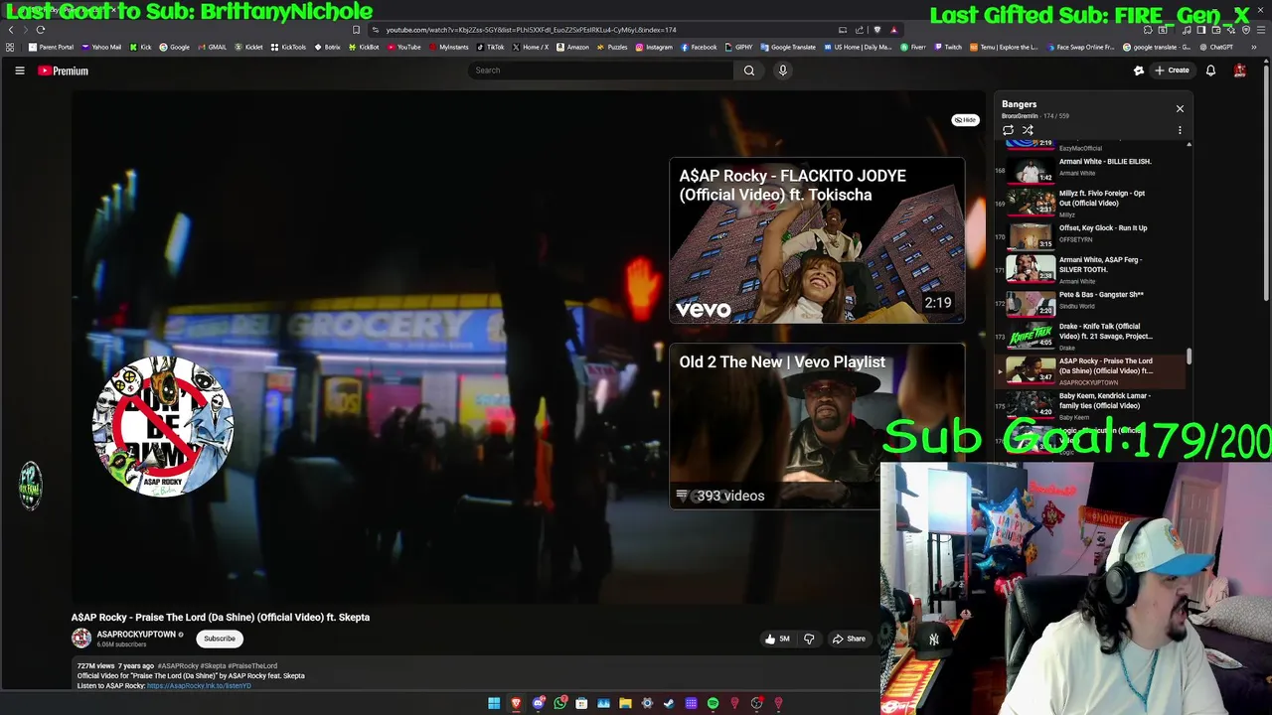Open the GMAIL bookmark
Screen dimensions: 1272x715
(212, 47)
